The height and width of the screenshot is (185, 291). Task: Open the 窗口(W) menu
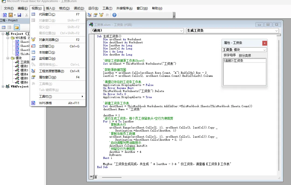click(142, 8)
